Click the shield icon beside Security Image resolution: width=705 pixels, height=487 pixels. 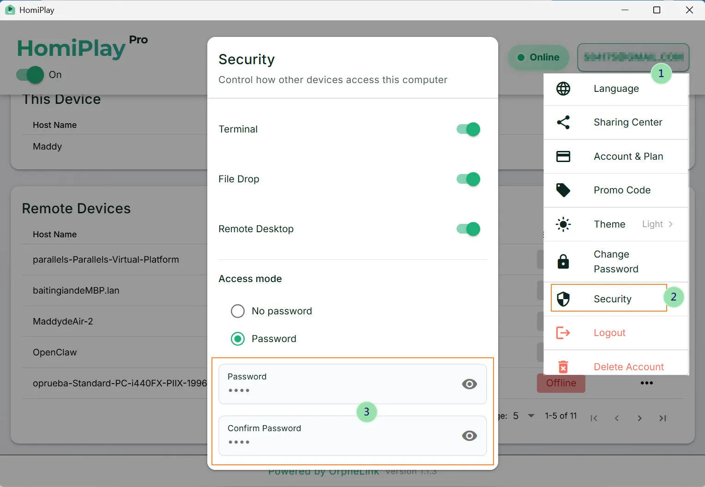[563, 299]
